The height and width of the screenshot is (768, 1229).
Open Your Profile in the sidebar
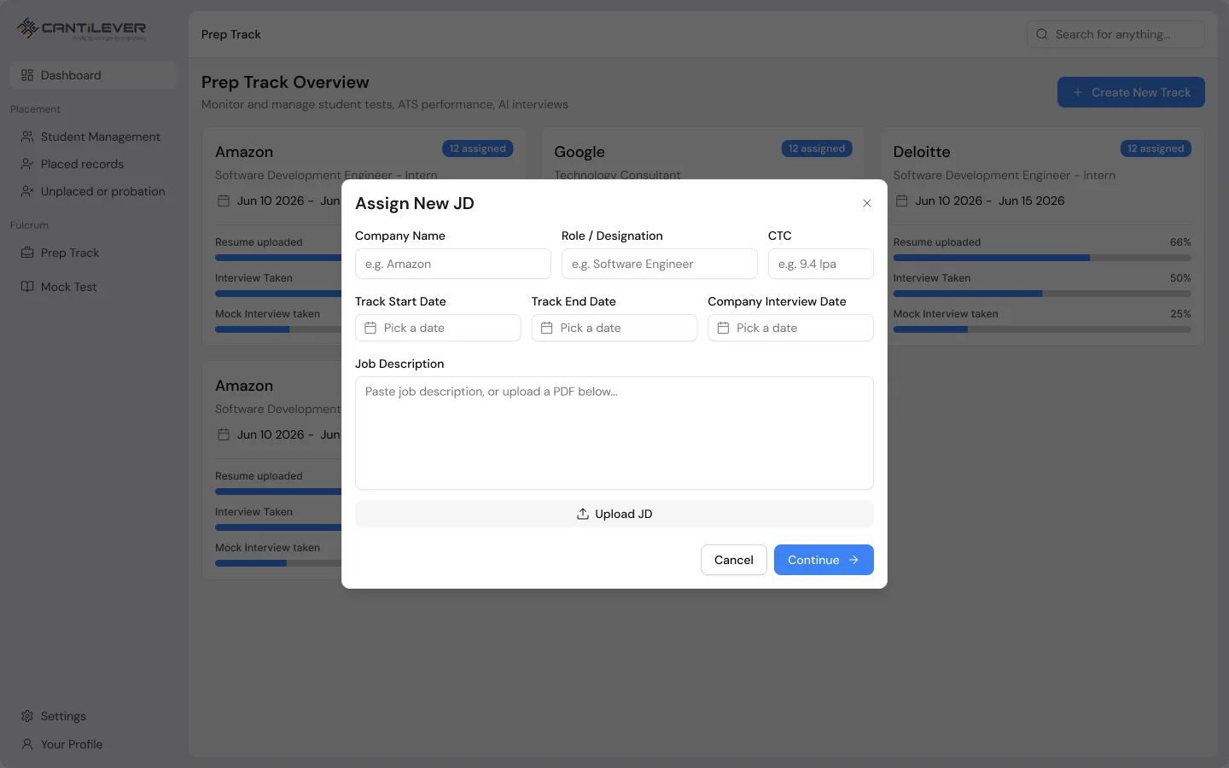[x=93, y=744]
